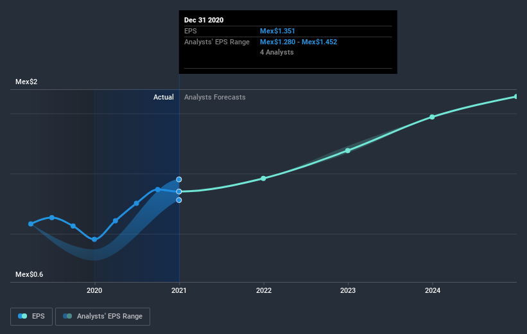Click the 2021 x-axis label
The height and width of the screenshot is (334, 527).
click(x=179, y=290)
